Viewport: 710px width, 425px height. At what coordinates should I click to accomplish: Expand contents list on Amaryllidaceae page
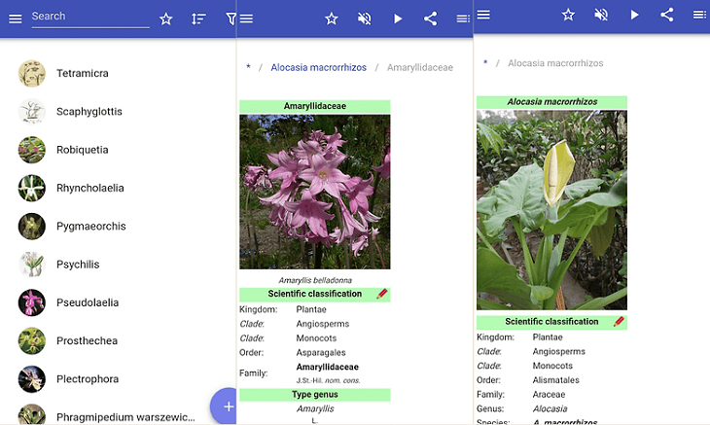[463, 18]
